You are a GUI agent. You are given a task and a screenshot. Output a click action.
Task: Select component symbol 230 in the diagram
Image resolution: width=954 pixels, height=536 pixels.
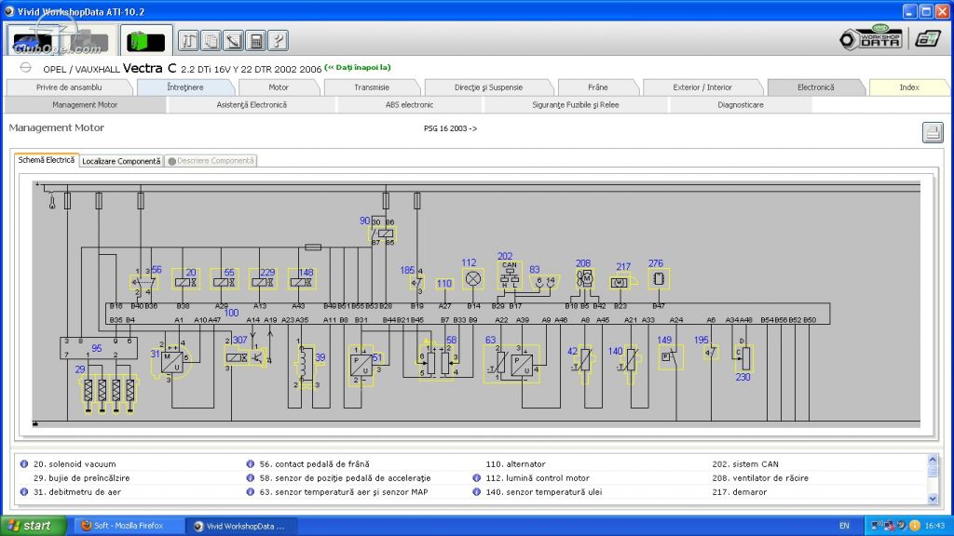pyautogui.click(x=743, y=356)
